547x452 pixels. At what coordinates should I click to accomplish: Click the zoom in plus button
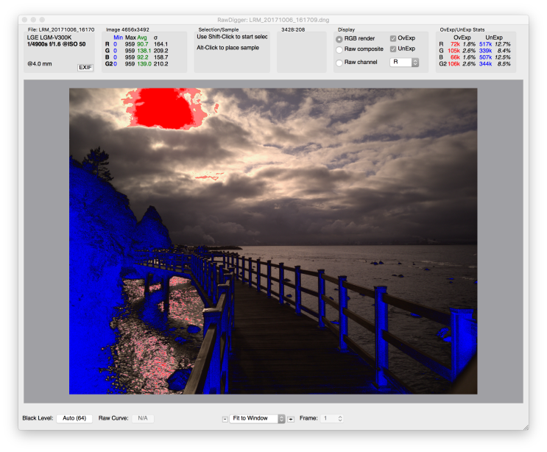click(291, 419)
